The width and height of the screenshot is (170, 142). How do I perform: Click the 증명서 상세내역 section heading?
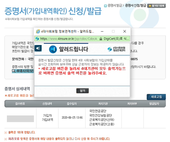pyautogui.click(x=17, y=89)
